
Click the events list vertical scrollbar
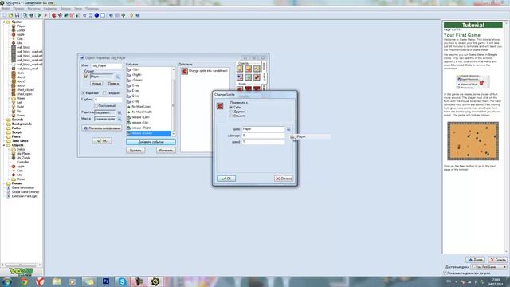click(174, 101)
